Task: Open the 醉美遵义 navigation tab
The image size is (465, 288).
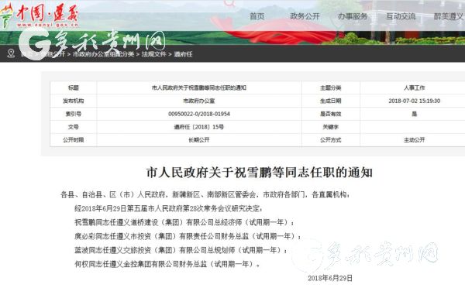Action: tap(449, 16)
